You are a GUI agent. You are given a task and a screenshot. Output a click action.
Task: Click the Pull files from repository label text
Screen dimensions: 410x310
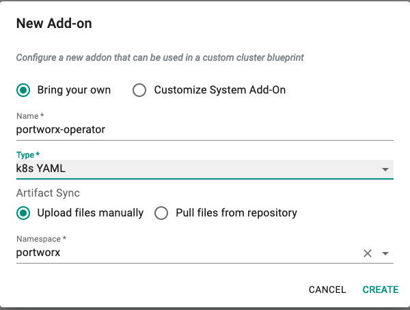(236, 213)
